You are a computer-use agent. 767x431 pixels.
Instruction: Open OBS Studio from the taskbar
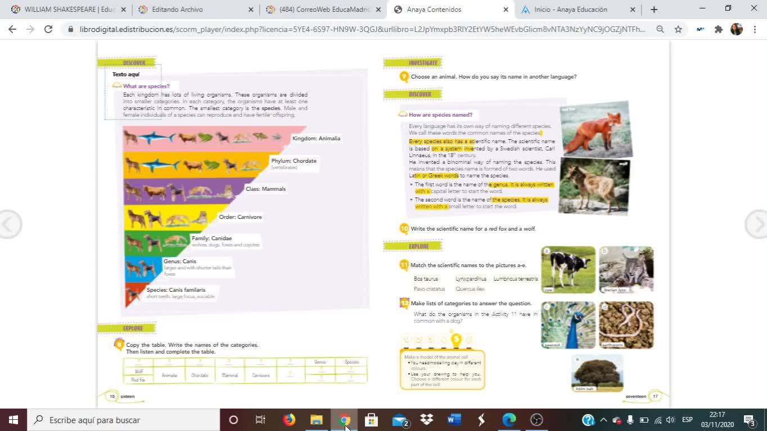pos(536,420)
